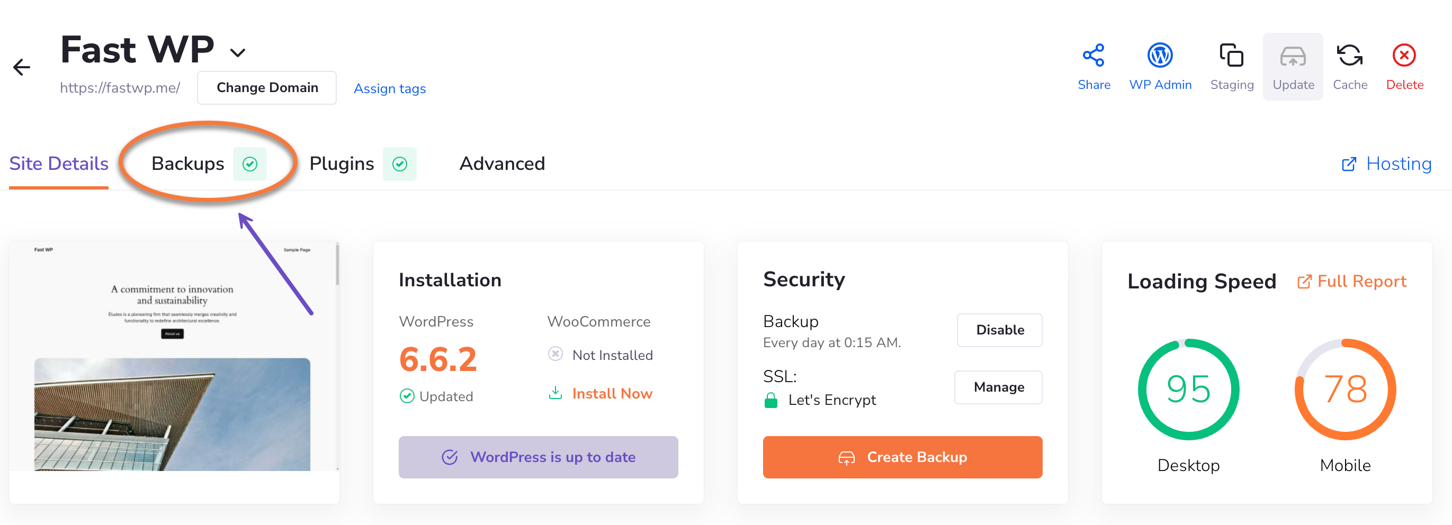
Task: Click the Change Domain button
Action: [266, 88]
